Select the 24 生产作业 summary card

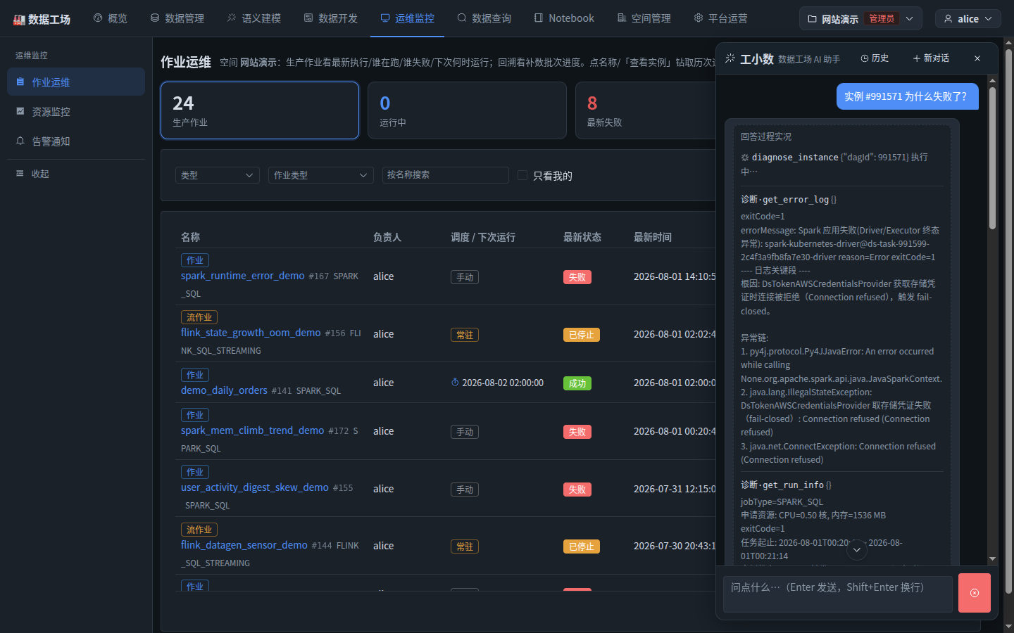[260, 110]
